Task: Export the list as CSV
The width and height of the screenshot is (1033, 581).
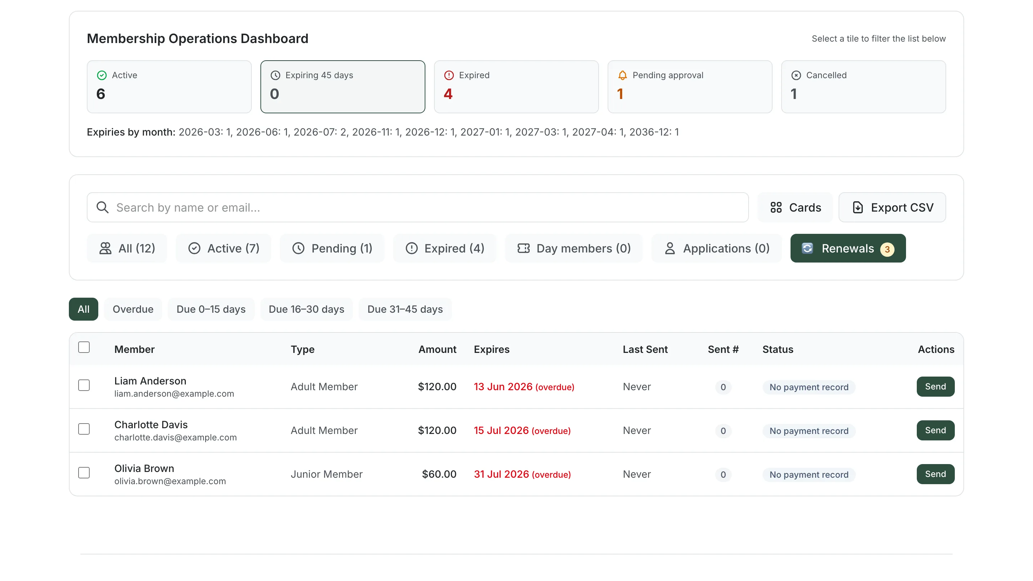Action: (x=892, y=207)
